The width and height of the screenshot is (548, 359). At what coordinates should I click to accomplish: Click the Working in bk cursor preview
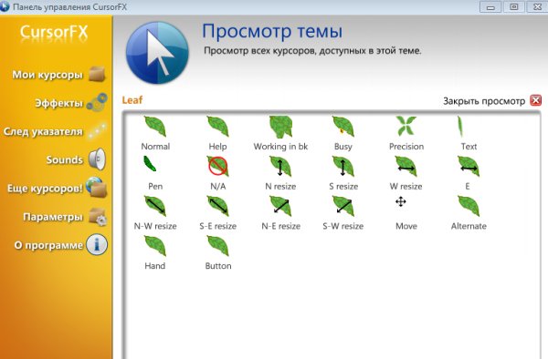click(x=280, y=127)
